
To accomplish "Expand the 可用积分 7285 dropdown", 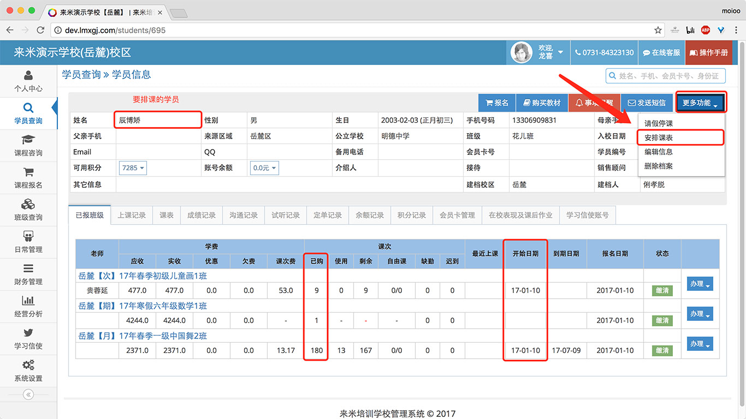I will (x=133, y=168).
